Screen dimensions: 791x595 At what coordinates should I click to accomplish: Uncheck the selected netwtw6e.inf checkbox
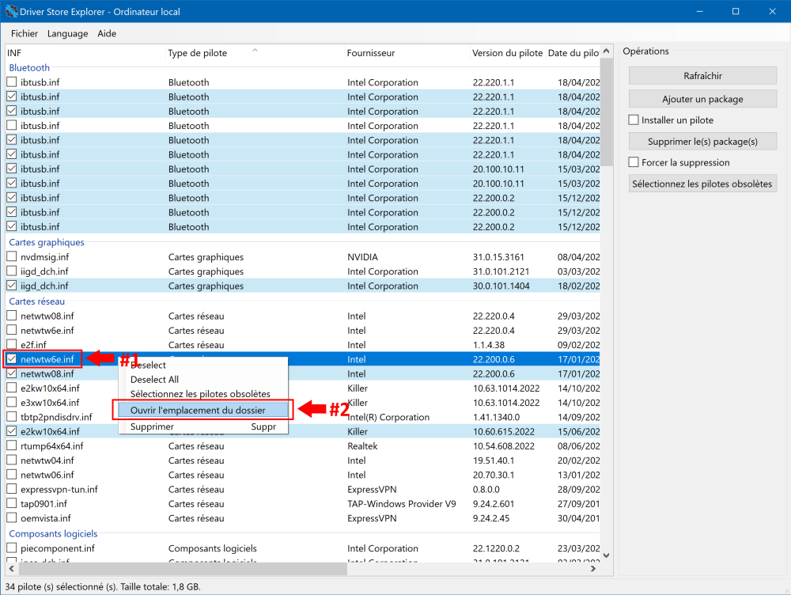click(x=12, y=359)
